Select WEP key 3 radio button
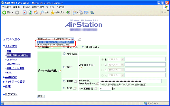Viewport: 170px width, 106px height. coord(102,70)
